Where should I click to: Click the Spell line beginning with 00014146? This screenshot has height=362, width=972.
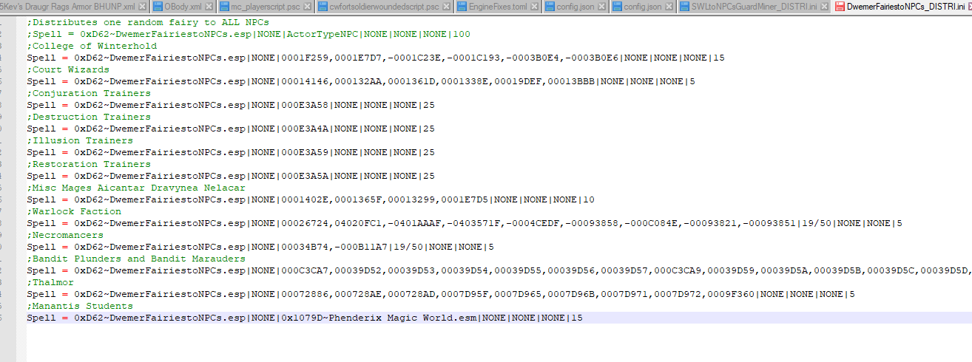[361, 81]
